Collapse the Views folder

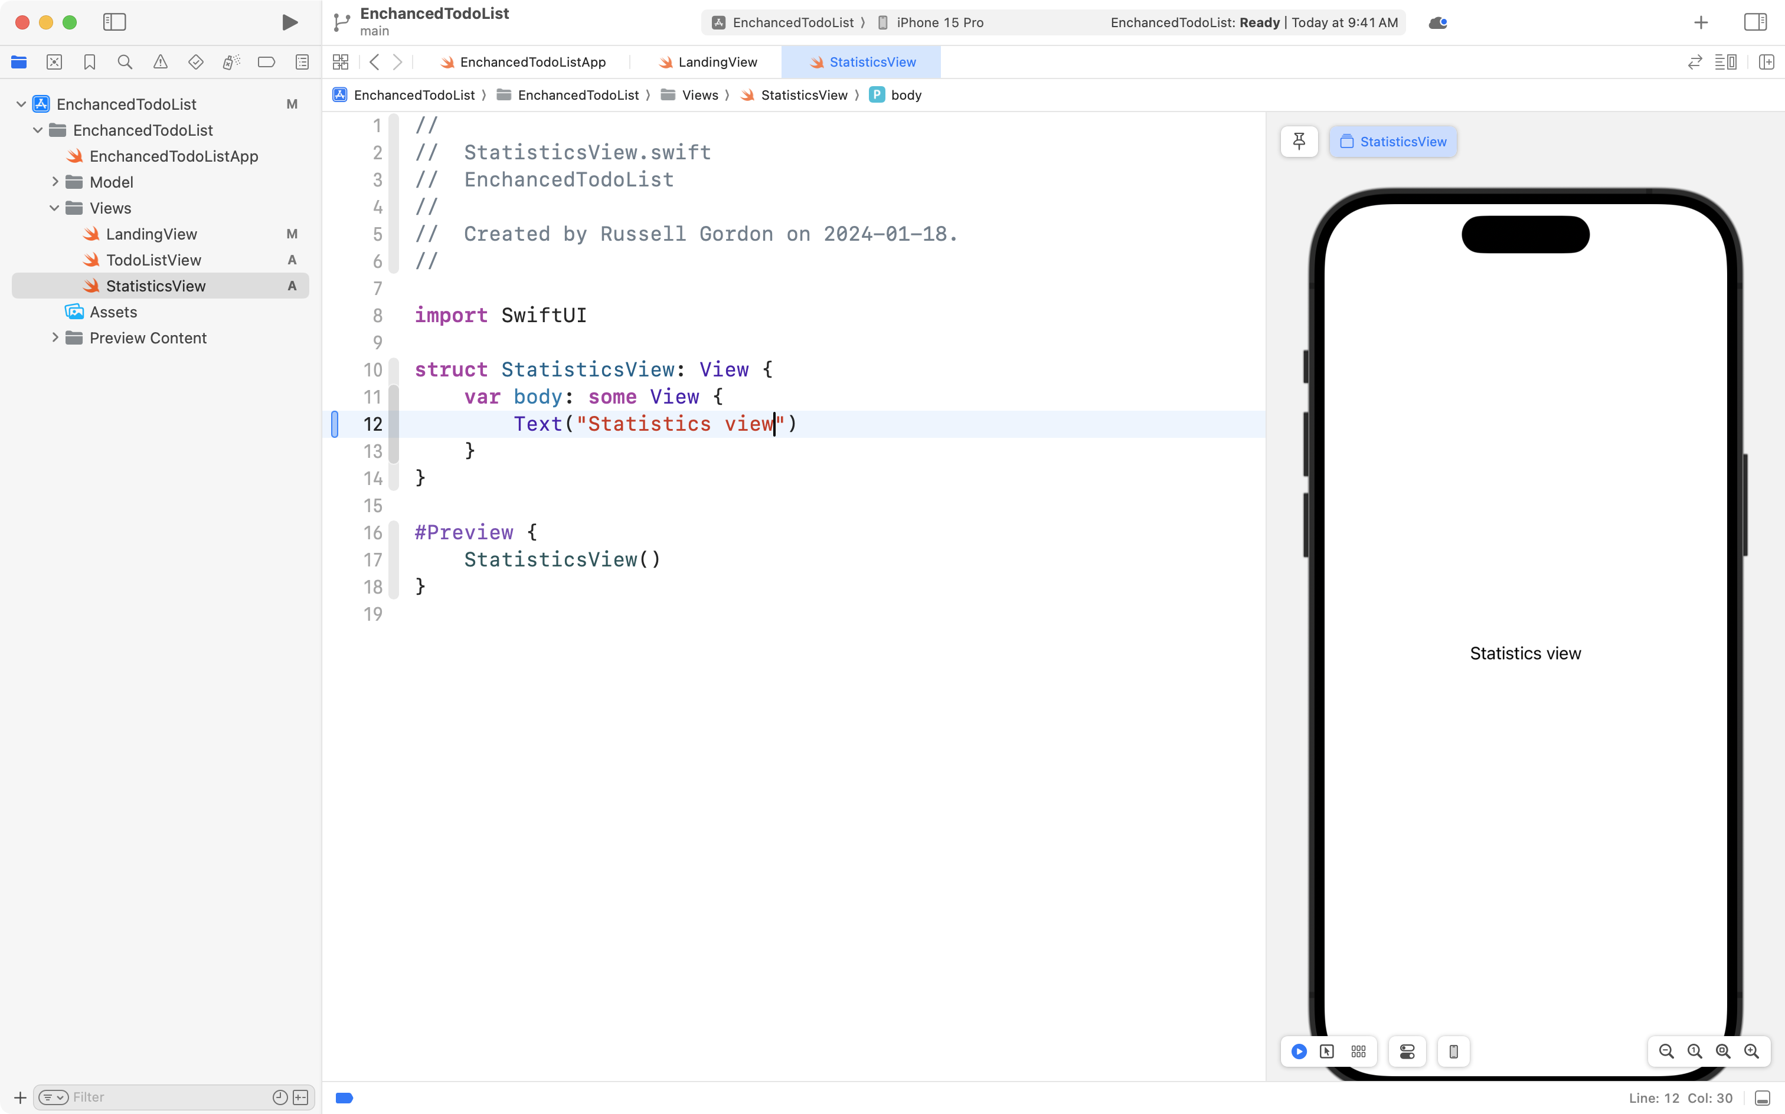pyautogui.click(x=53, y=208)
